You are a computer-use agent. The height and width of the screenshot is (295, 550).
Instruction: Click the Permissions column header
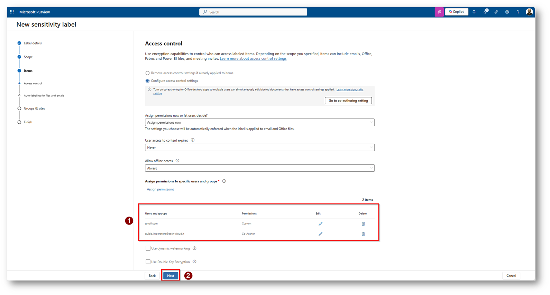(249, 213)
